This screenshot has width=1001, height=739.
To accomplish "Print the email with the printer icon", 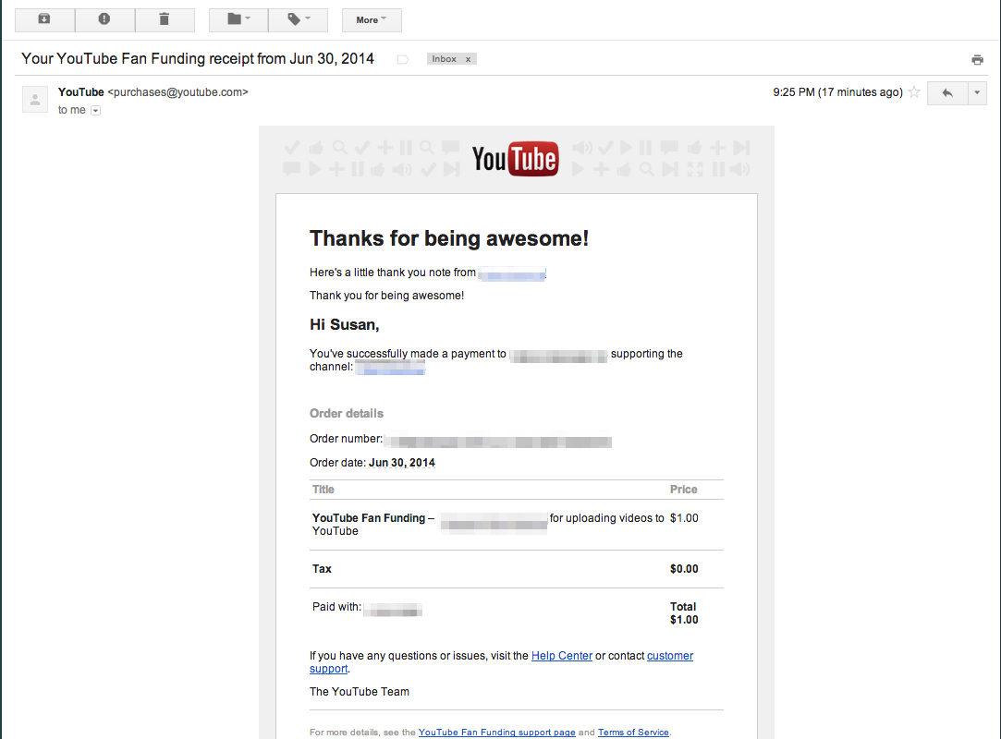I will (977, 60).
